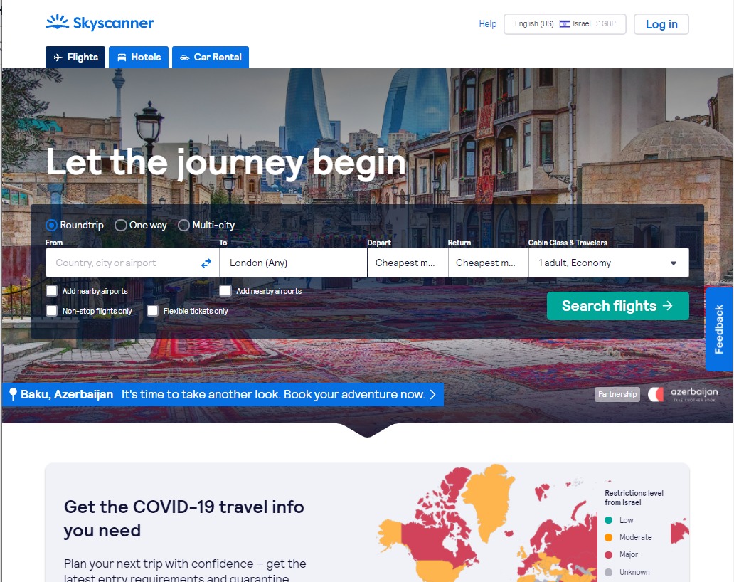
Task: Click the swap origin and destination arrows icon
Action: click(x=206, y=263)
